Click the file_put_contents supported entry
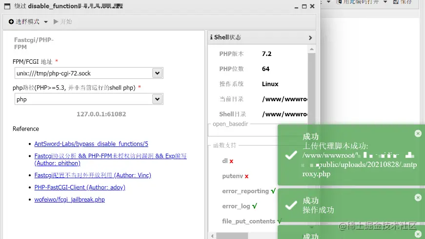The height and width of the screenshot is (239, 425). tap(252, 221)
